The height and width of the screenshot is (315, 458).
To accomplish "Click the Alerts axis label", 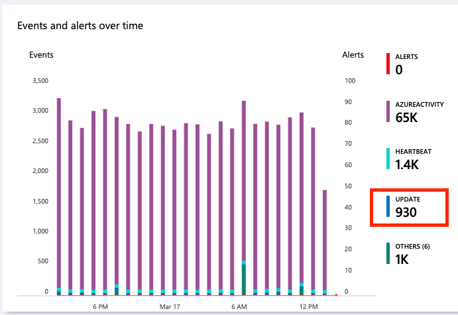I will click(353, 55).
